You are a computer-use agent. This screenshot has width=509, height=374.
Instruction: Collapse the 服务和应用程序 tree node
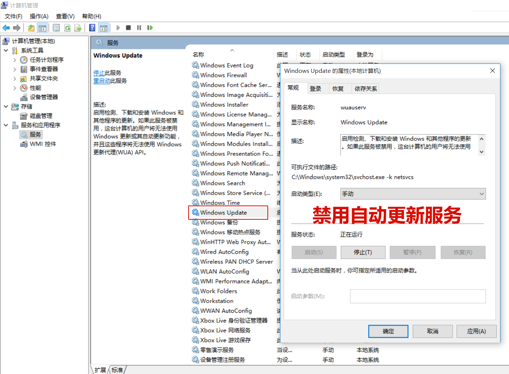[6, 125]
